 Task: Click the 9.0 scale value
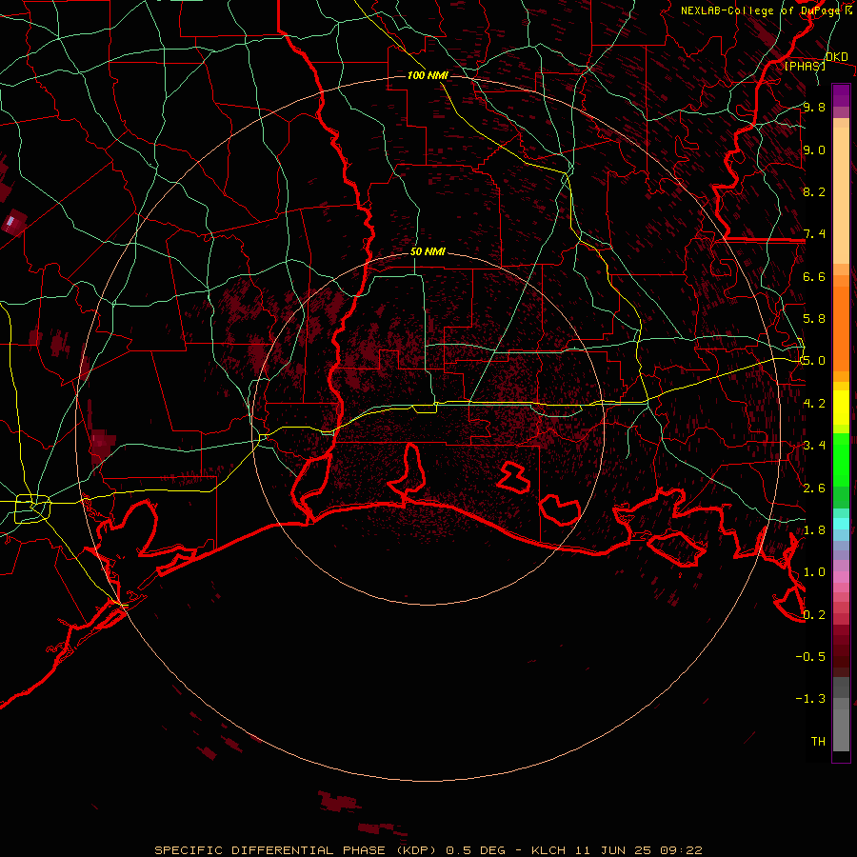point(814,149)
